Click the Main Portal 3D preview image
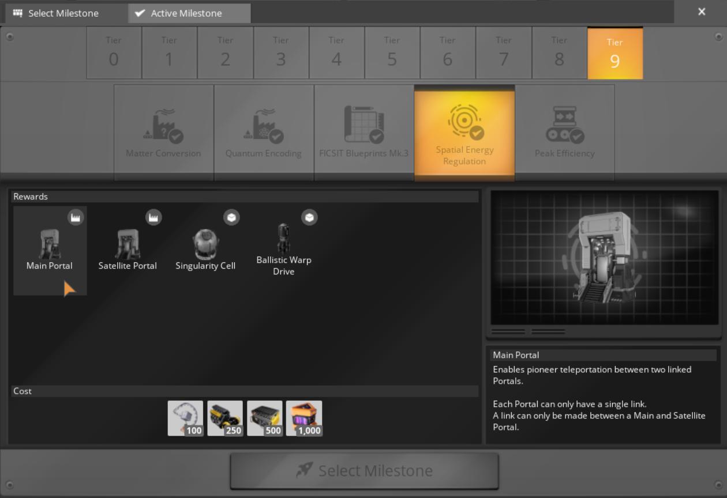Image resolution: width=727 pixels, height=498 pixels. tap(605, 258)
